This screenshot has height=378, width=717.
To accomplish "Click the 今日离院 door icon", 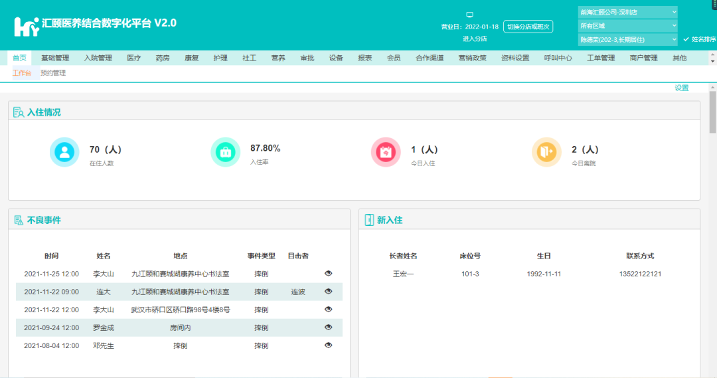I will [546, 152].
